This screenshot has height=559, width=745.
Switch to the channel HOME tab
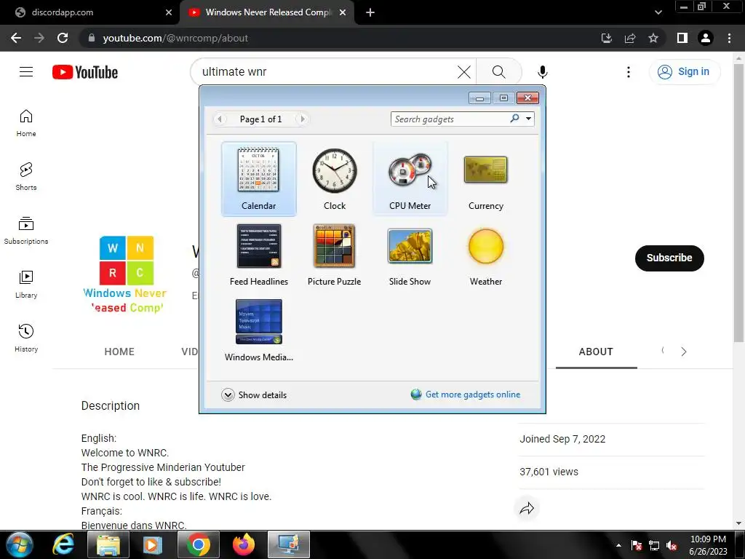click(119, 352)
